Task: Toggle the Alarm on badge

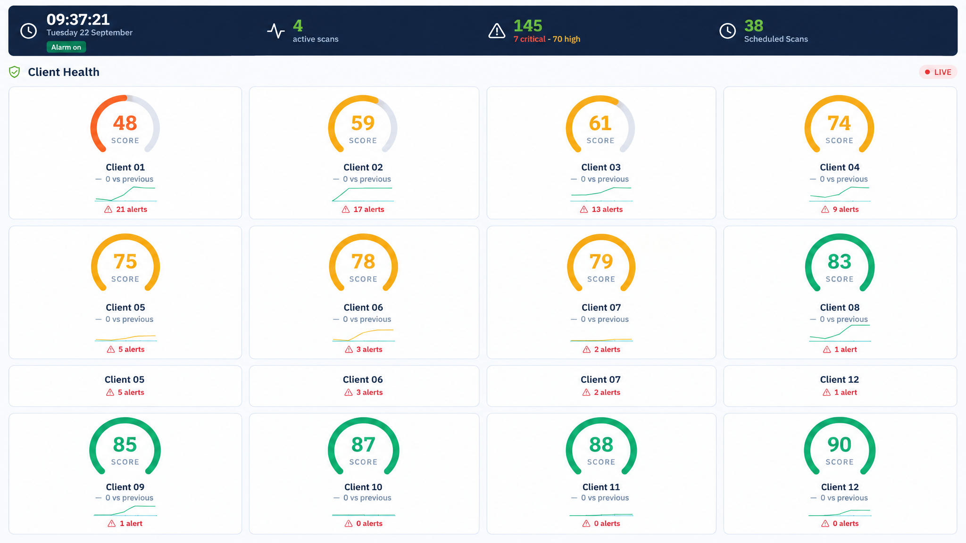Action: pyautogui.click(x=66, y=47)
